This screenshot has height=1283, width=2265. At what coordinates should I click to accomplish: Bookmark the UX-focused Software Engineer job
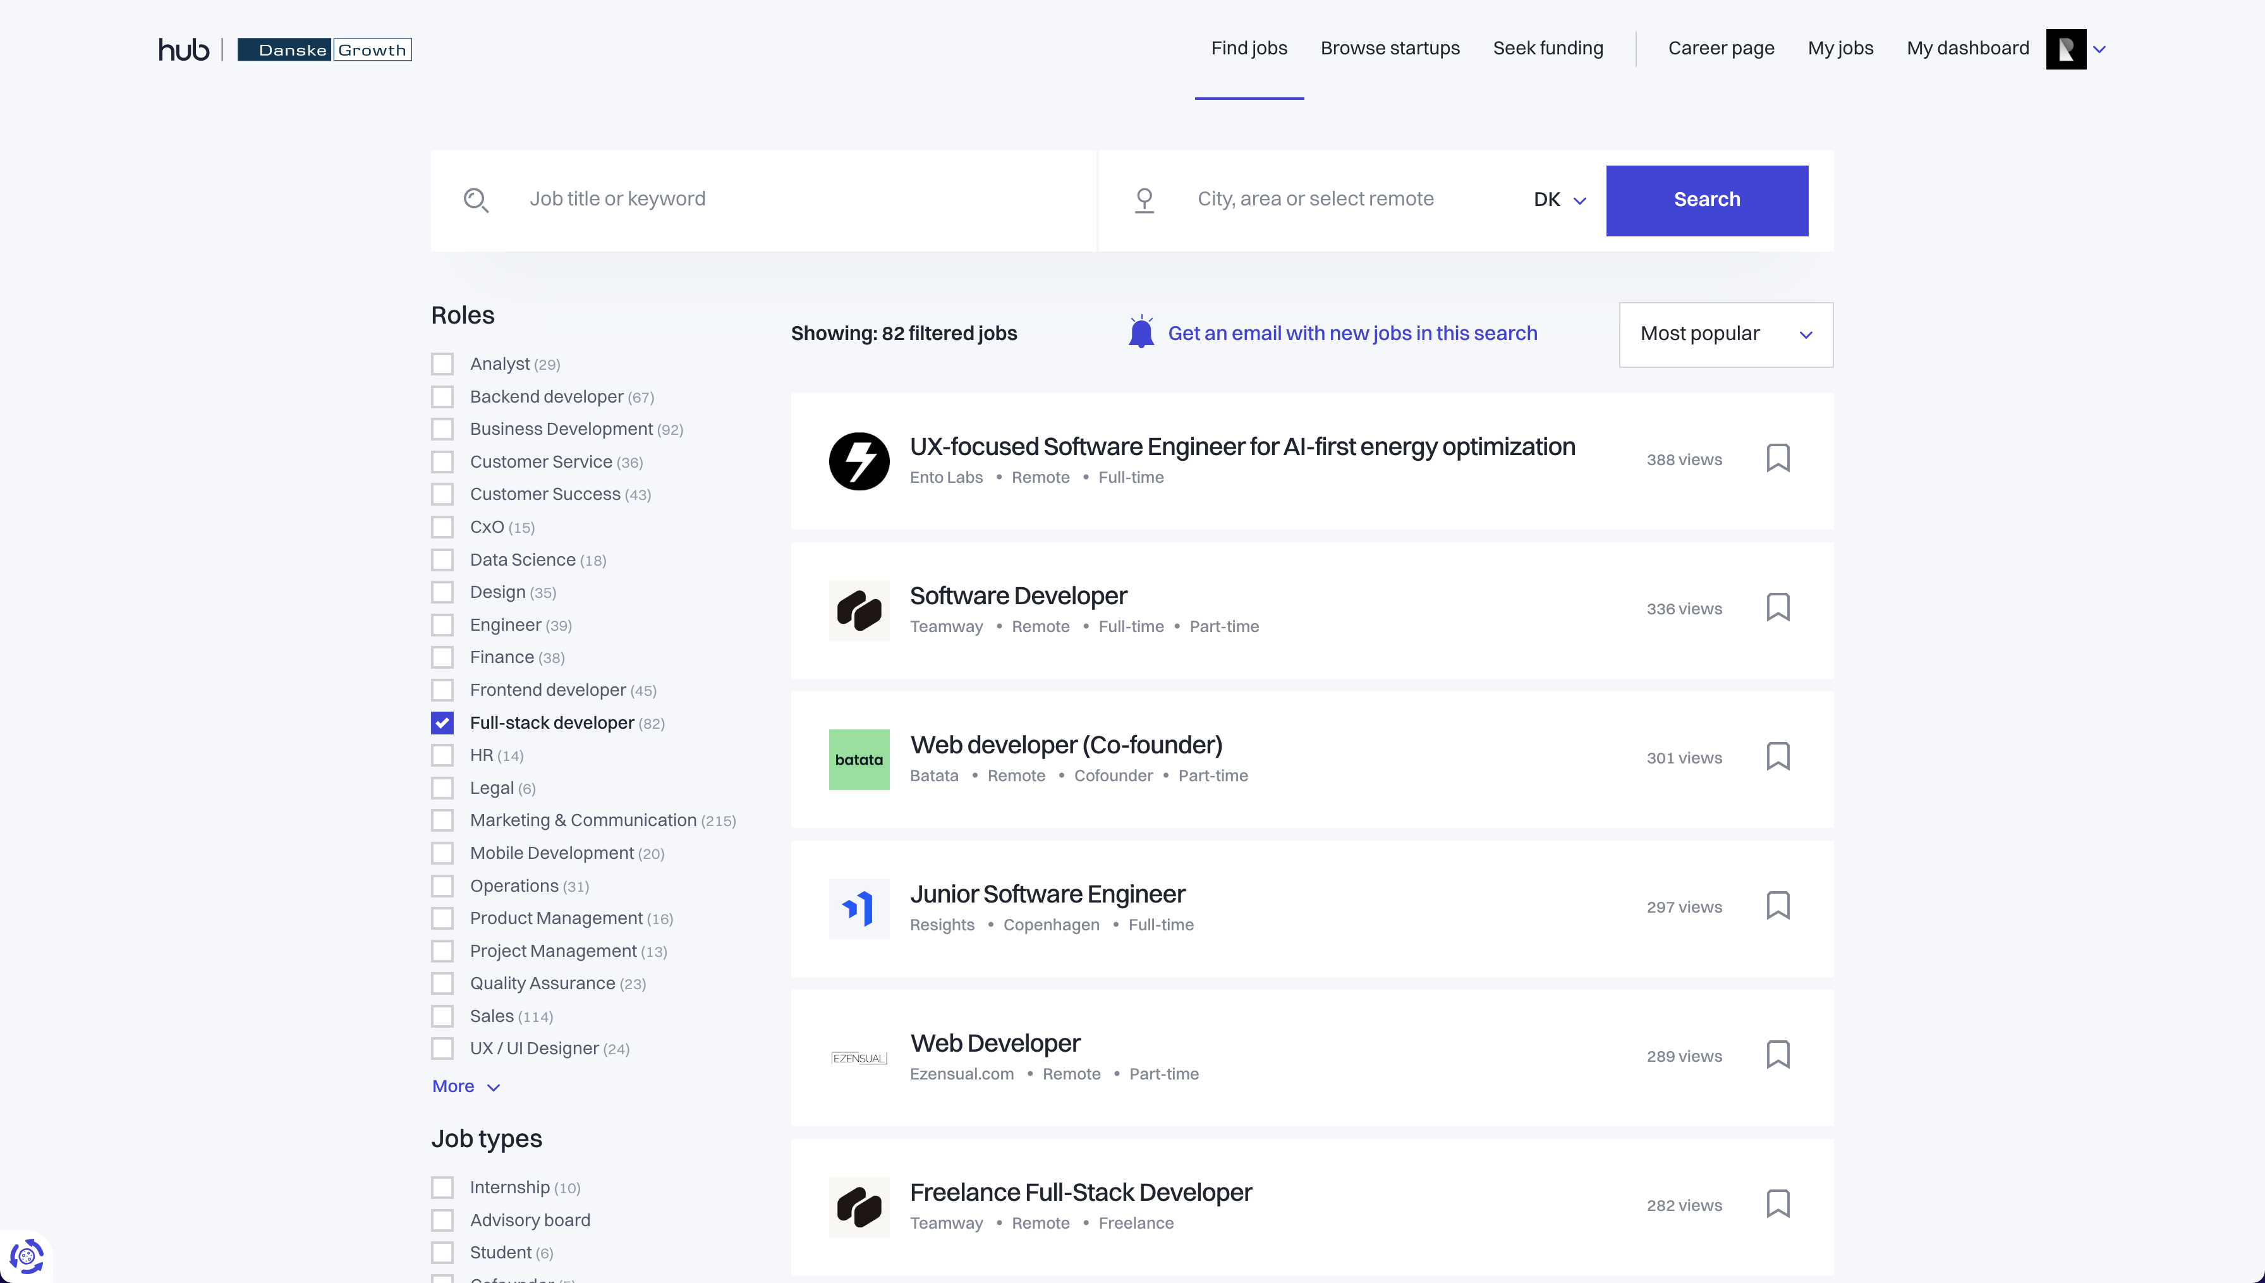coord(1778,458)
